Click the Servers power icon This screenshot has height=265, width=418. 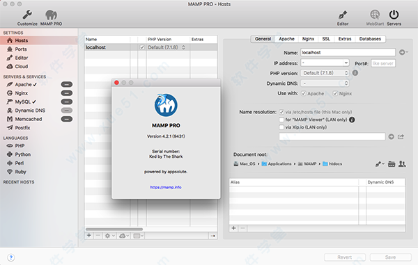pos(394,15)
